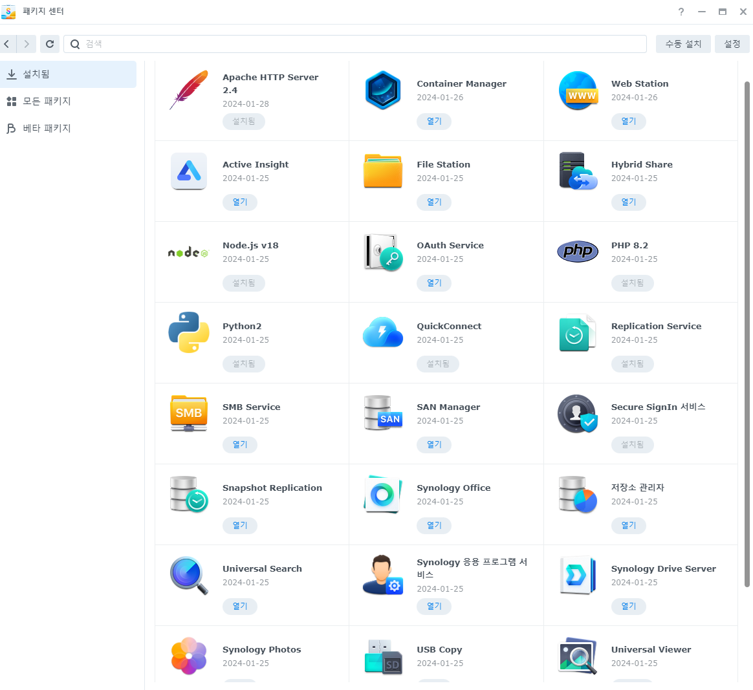The width and height of the screenshot is (753, 690).
Task: Click the Hybrid Share icon
Action: (x=578, y=171)
